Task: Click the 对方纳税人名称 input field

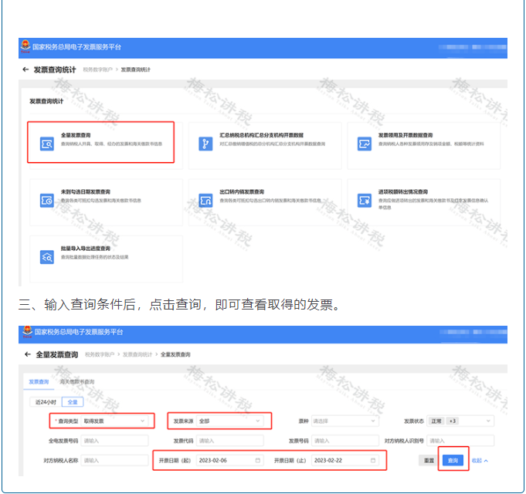Action: tap(114, 461)
